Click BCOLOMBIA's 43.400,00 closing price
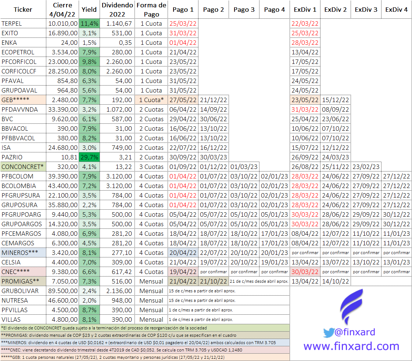This screenshot has height=361, width=412. click(62, 186)
